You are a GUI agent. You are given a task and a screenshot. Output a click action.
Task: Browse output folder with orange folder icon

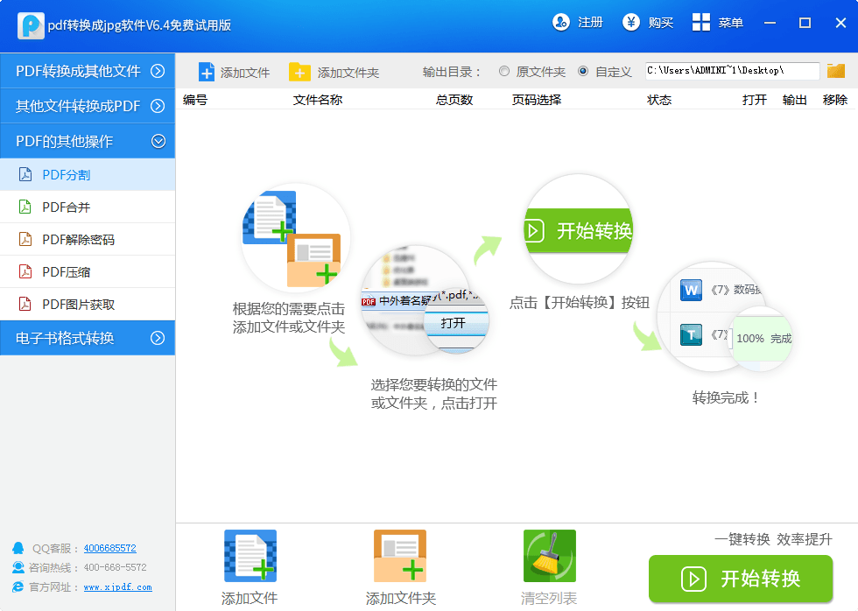click(x=836, y=71)
